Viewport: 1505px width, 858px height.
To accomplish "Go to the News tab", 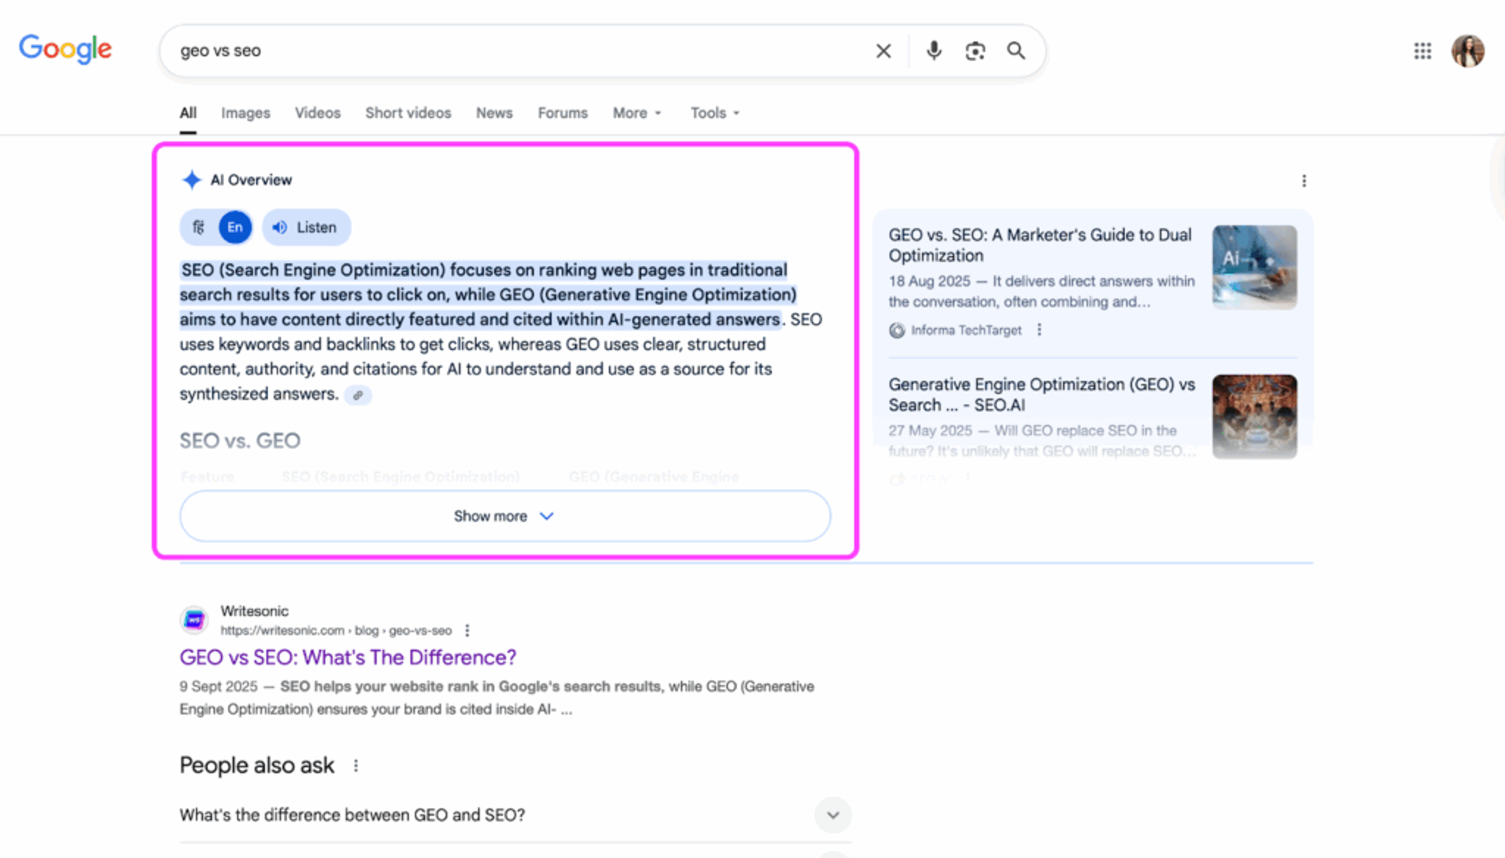I will tap(494, 113).
